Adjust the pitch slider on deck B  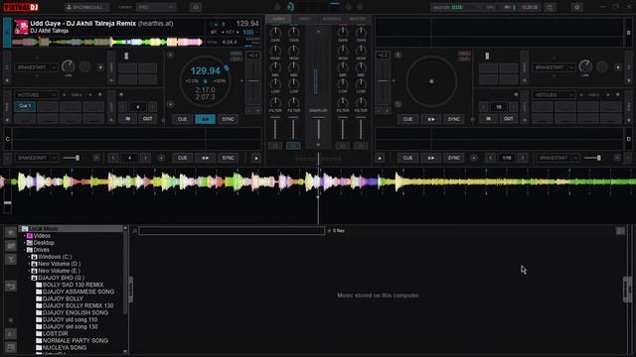point(383,82)
